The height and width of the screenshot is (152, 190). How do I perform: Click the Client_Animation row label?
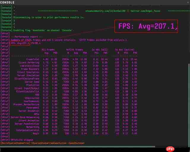[x=29, y=120]
